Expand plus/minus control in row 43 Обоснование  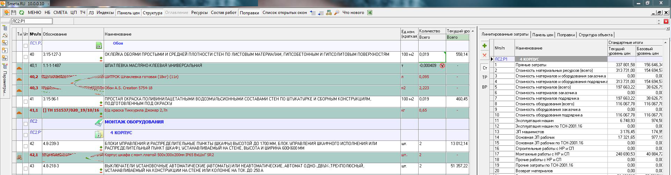coord(101,170)
